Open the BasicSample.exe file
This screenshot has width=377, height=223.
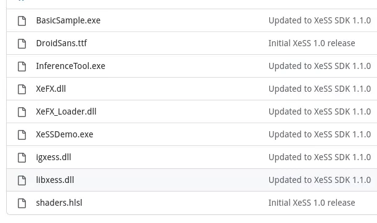coord(68,20)
